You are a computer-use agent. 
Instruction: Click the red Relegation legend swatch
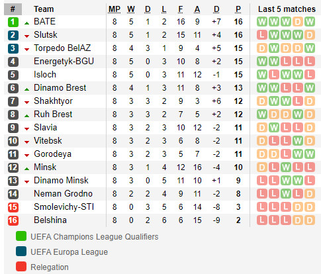pos(21,266)
